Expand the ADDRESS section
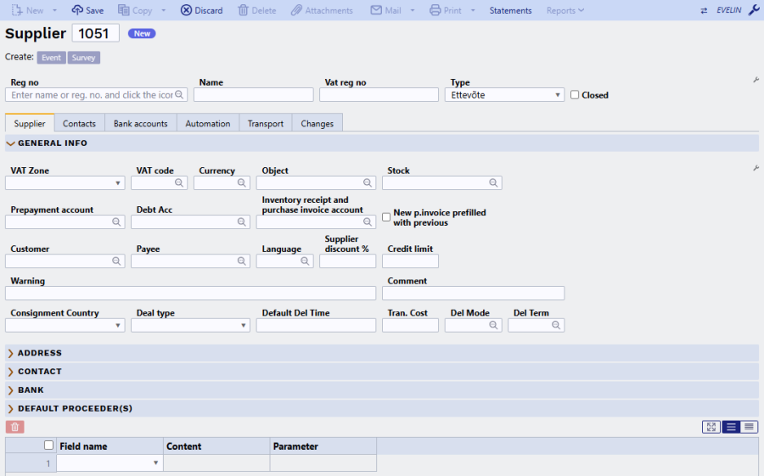 point(11,353)
